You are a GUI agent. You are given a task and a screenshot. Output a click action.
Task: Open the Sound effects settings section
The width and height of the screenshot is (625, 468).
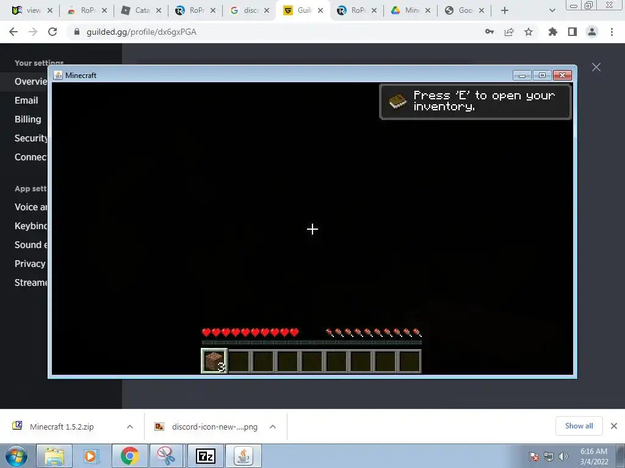31,245
